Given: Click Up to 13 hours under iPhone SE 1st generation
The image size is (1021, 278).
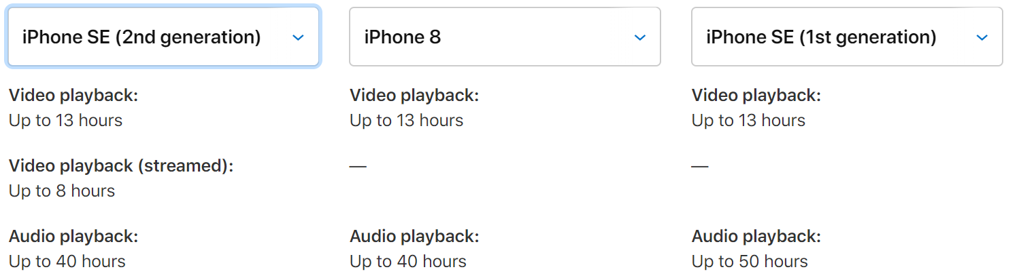Looking at the screenshot, I should (x=748, y=121).
